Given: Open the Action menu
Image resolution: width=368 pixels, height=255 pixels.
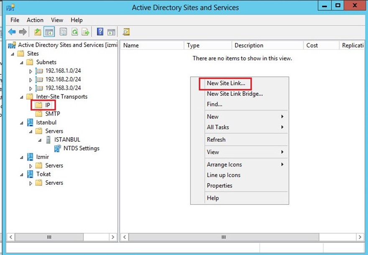Looking at the screenshot, I should pos(35,20).
